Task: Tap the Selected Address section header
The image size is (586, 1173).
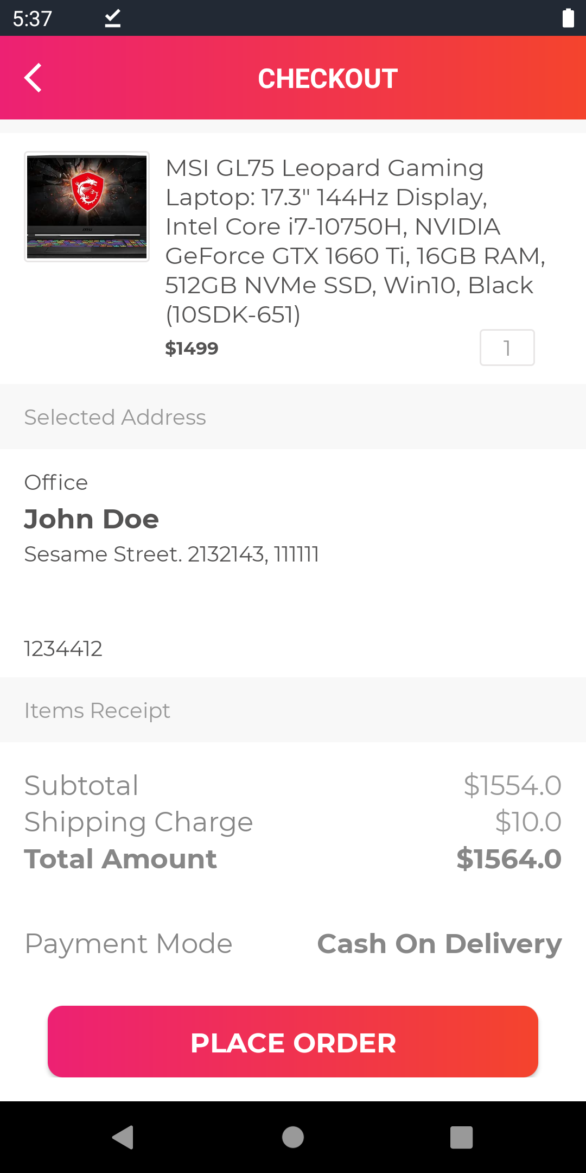Action: [x=115, y=417]
